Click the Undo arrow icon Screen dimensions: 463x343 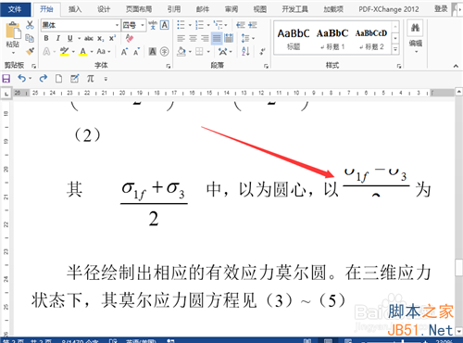[21, 79]
